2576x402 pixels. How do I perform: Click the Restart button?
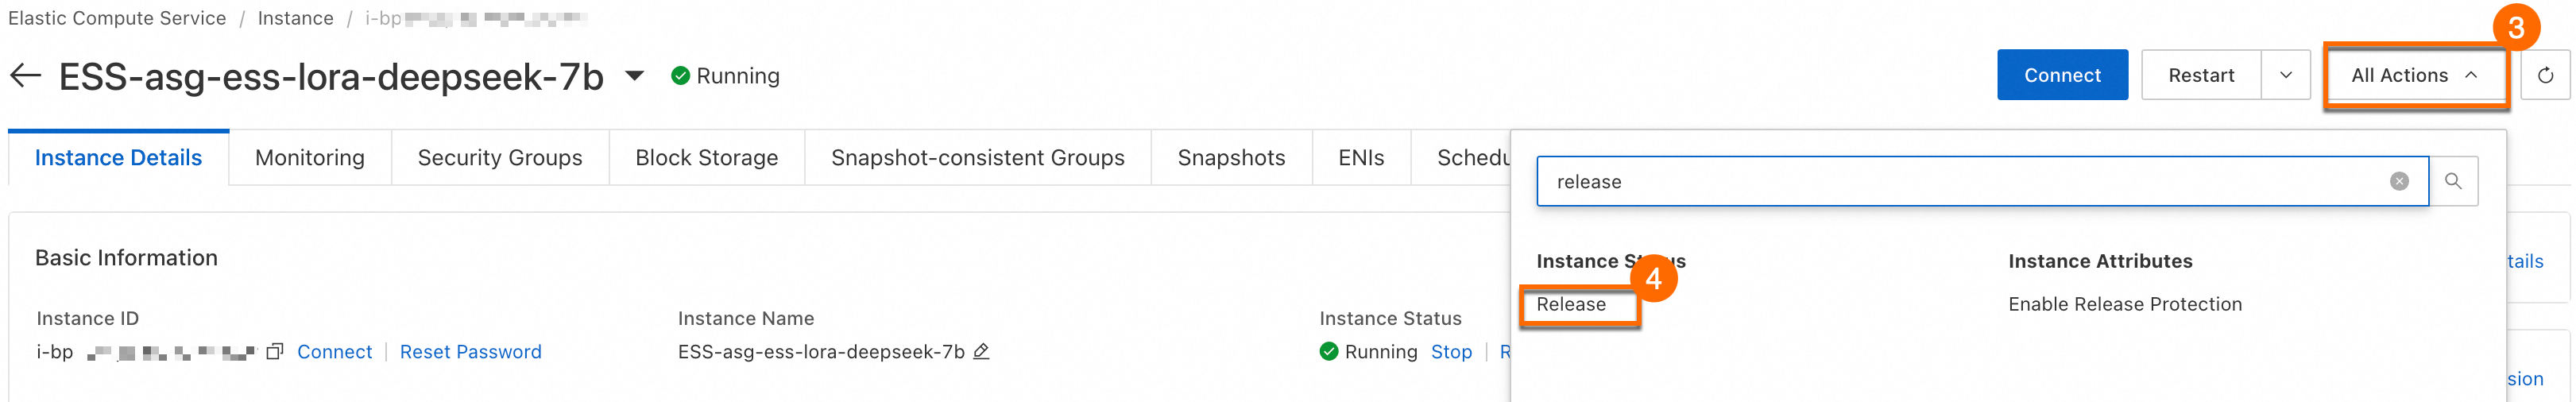(x=2200, y=76)
